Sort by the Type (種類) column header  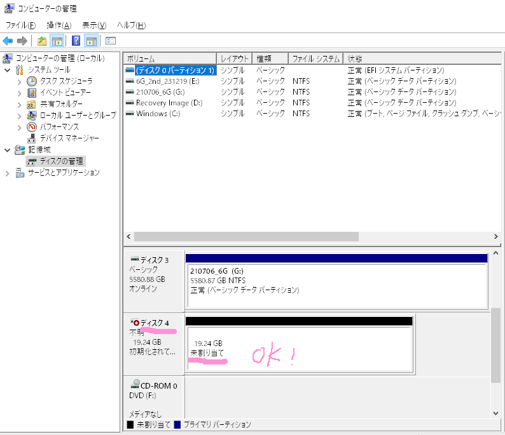click(x=270, y=58)
